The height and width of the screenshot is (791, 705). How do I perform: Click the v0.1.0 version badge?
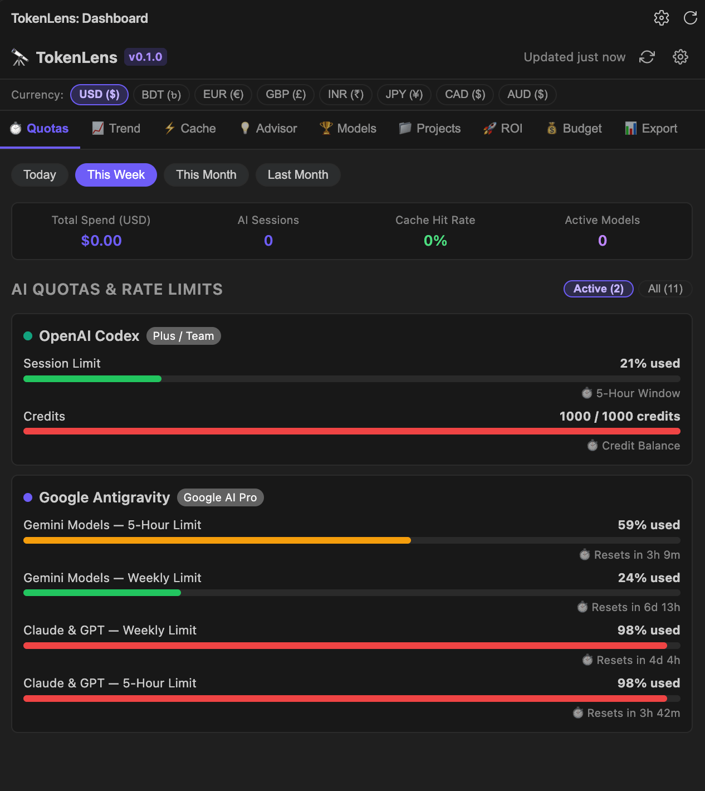[145, 57]
